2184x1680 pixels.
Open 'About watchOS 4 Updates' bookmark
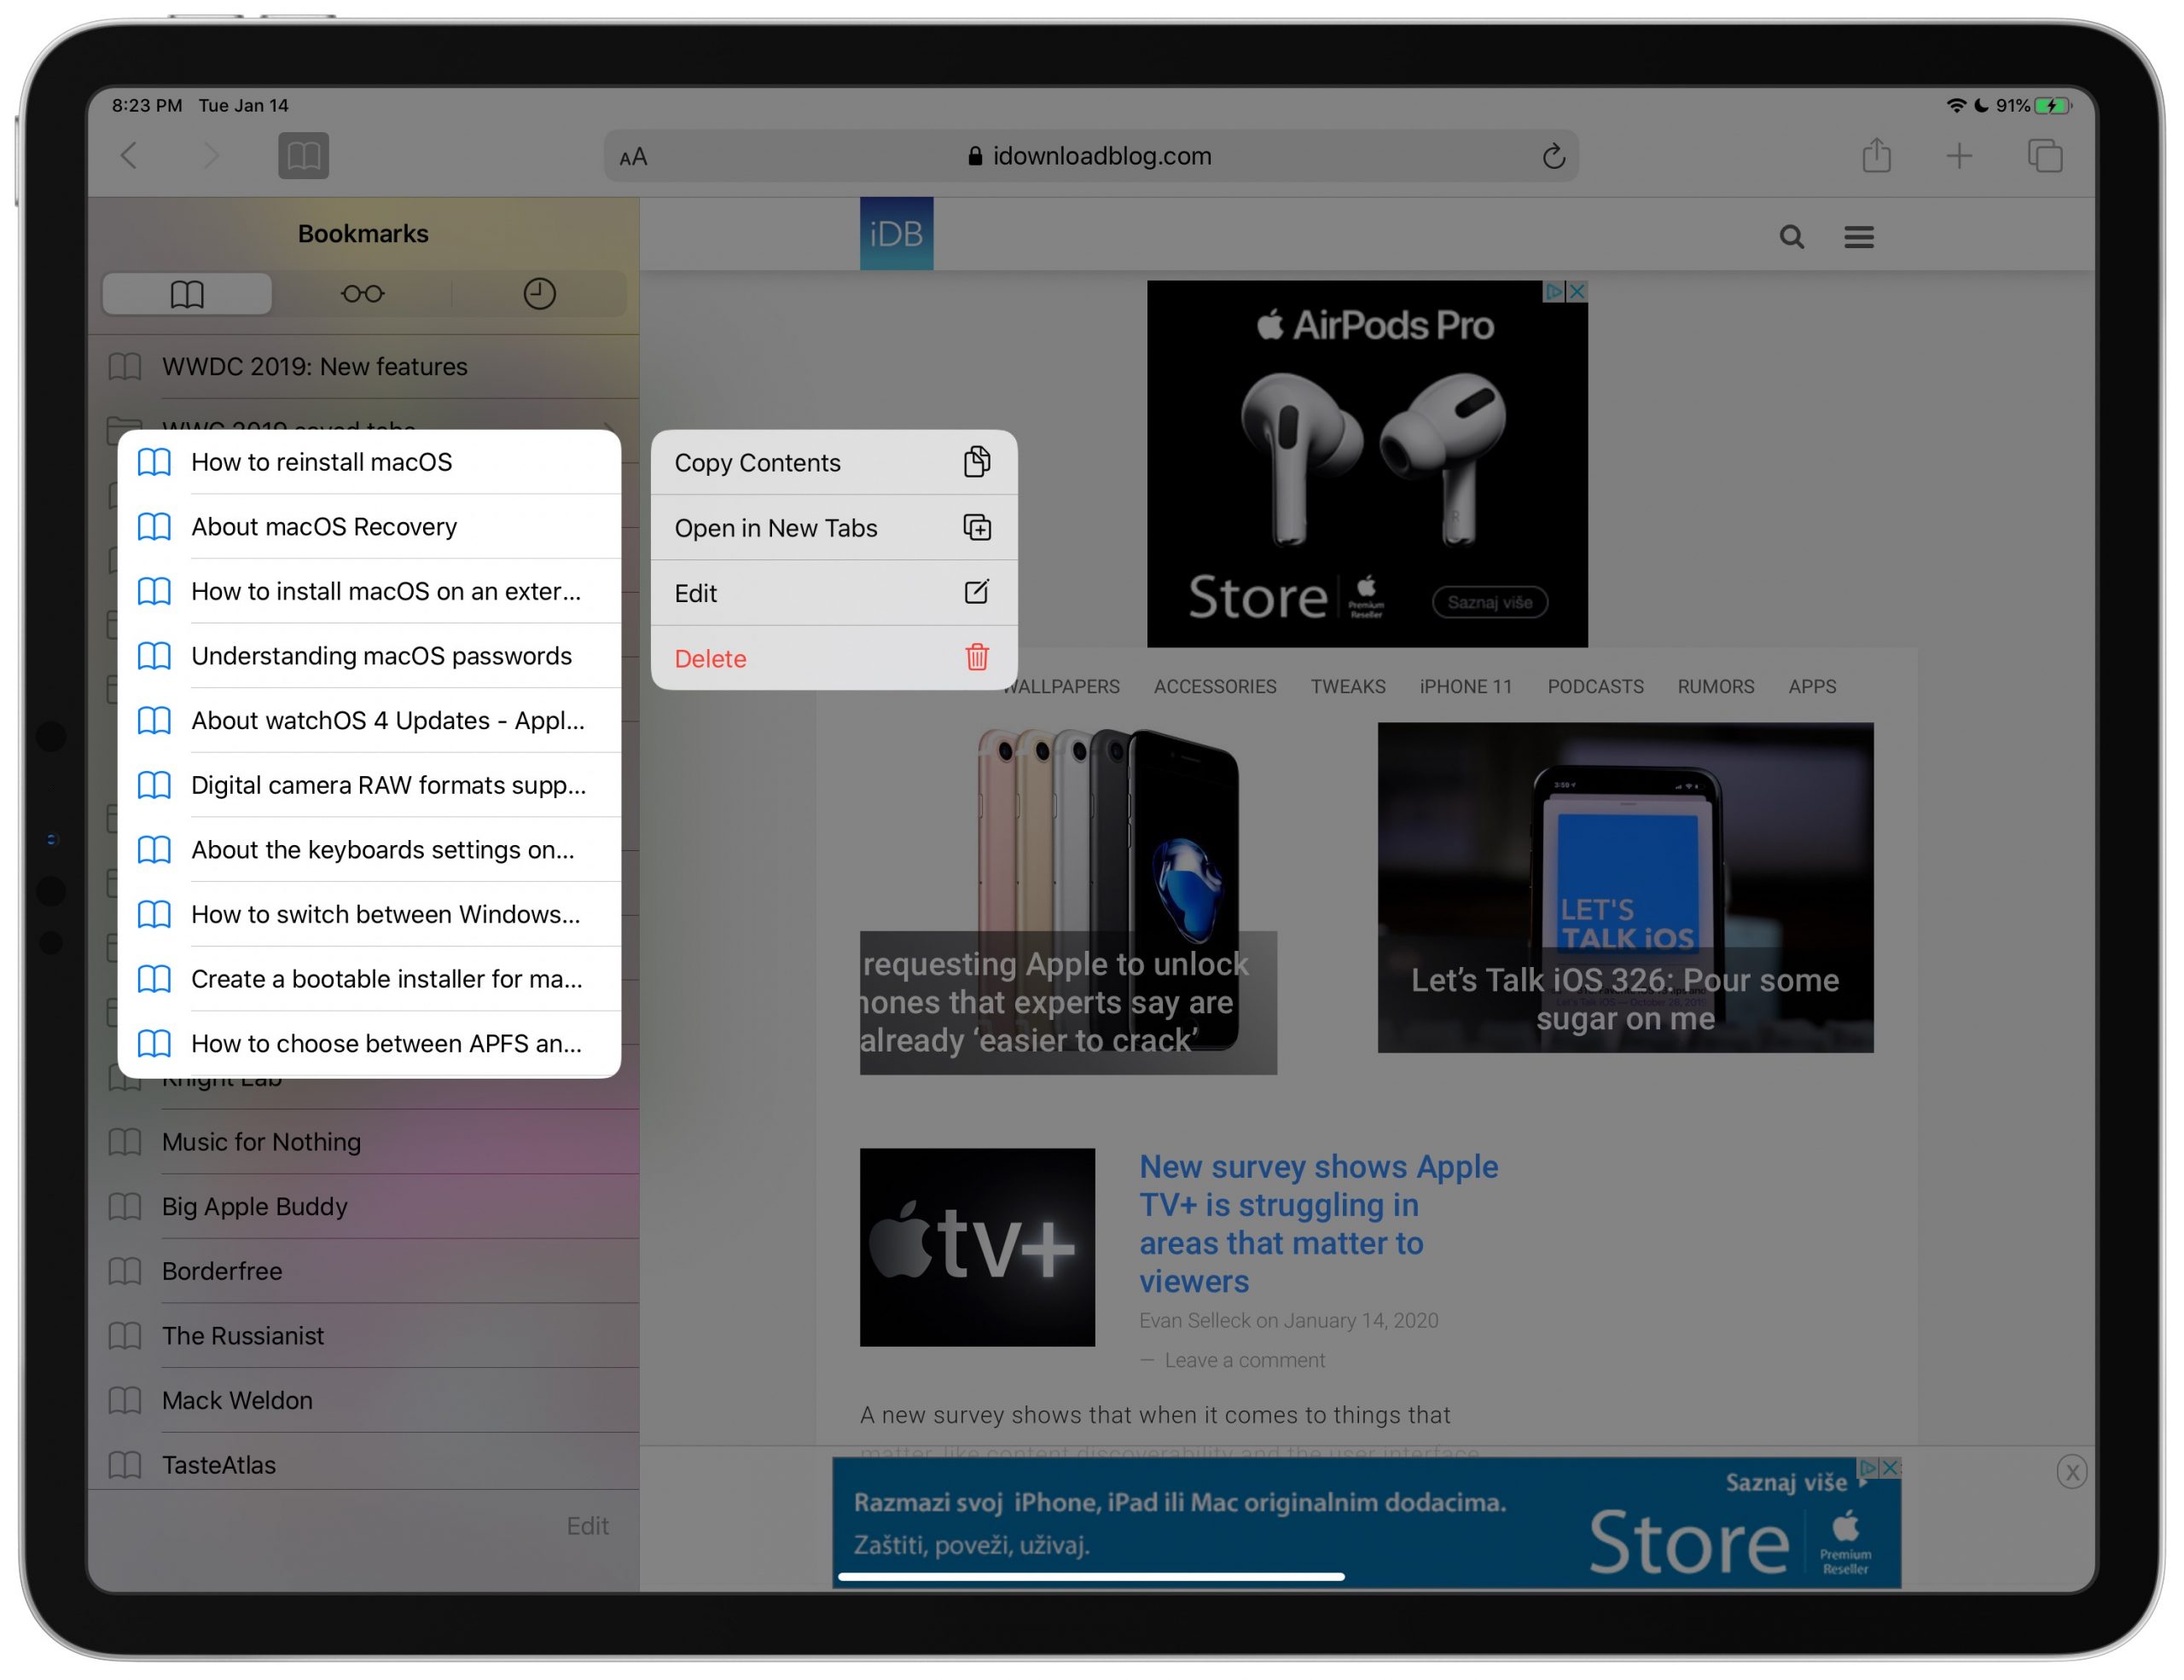pos(369,721)
